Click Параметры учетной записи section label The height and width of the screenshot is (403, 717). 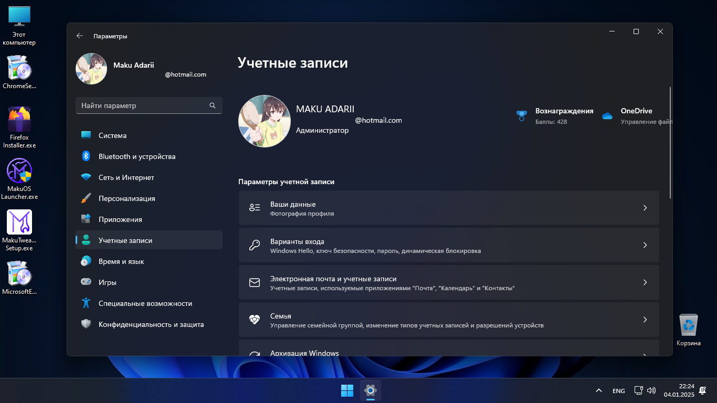(286, 182)
